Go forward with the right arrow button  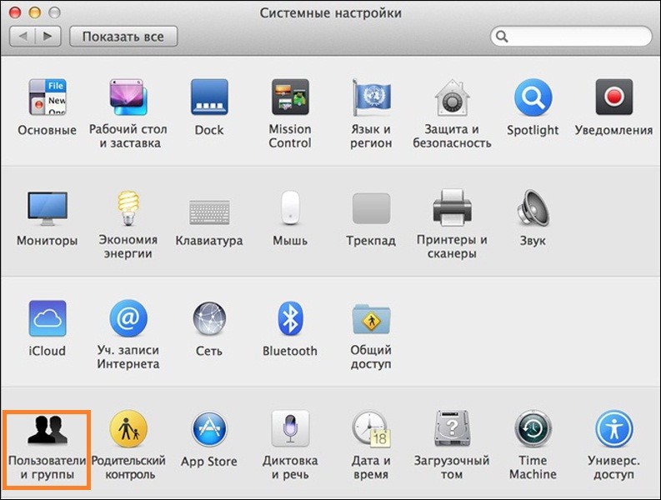click(x=48, y=37)
